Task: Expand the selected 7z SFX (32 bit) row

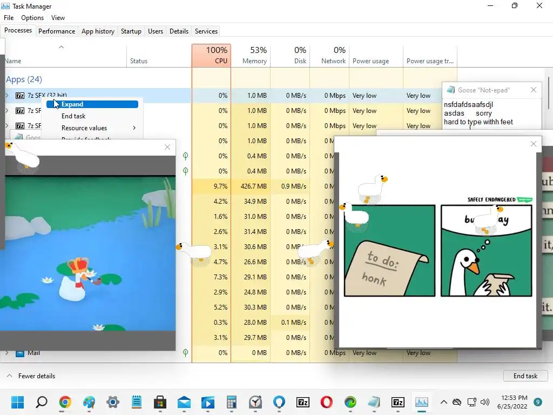Action: coord(6,95)
